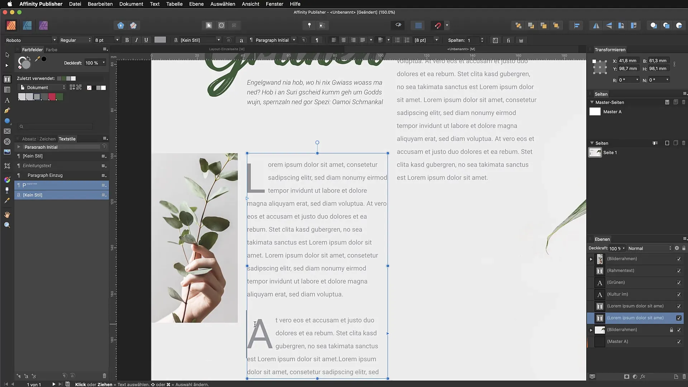
Task: Open the Dokument palette dropdown
Action: [x=42, y=87]
